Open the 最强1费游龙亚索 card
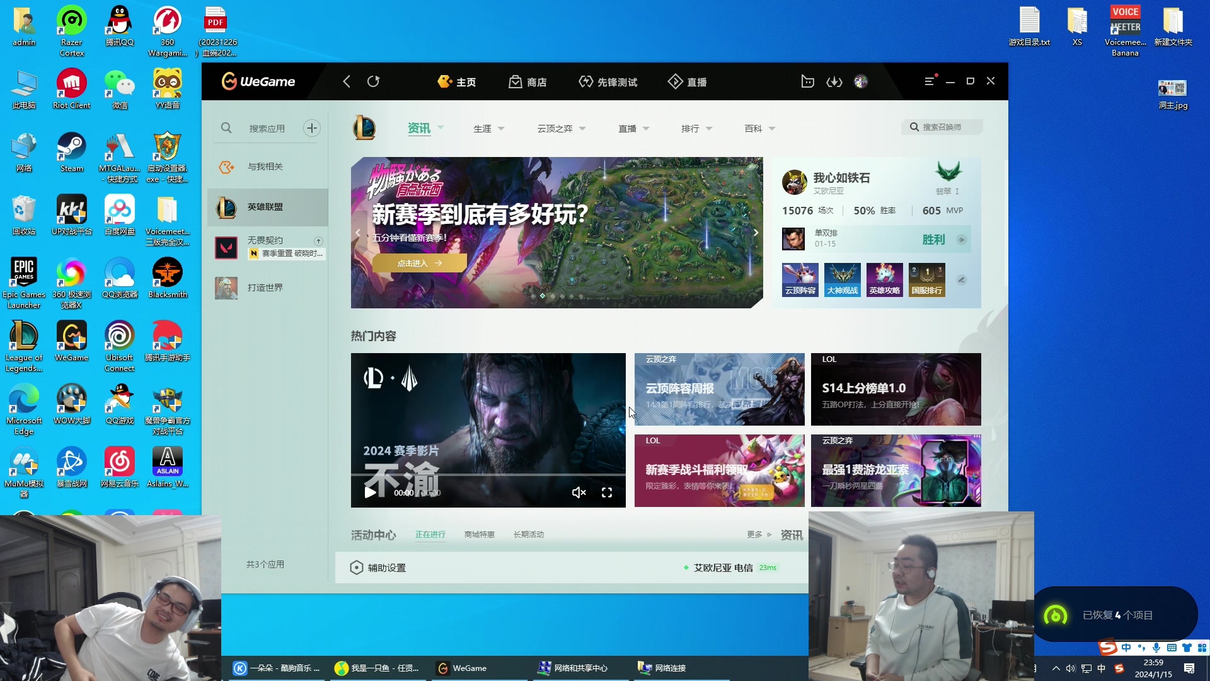1210x681 pixels. (x=896, y=470)
